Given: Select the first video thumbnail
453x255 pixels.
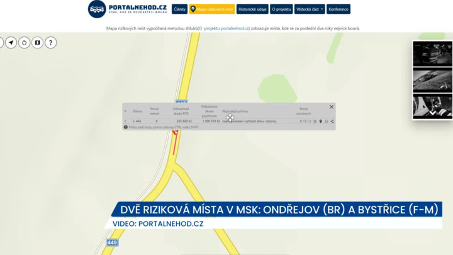Looking at the screenshot, I should [x=432, y=54].
